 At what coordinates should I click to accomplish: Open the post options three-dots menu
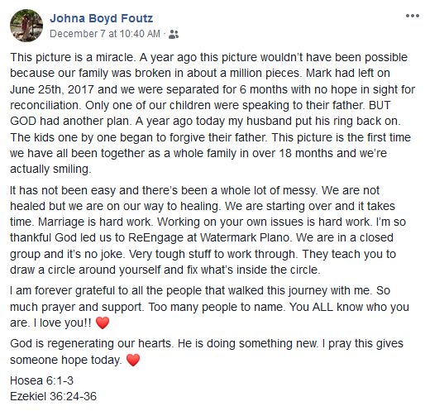pos(413,16)
